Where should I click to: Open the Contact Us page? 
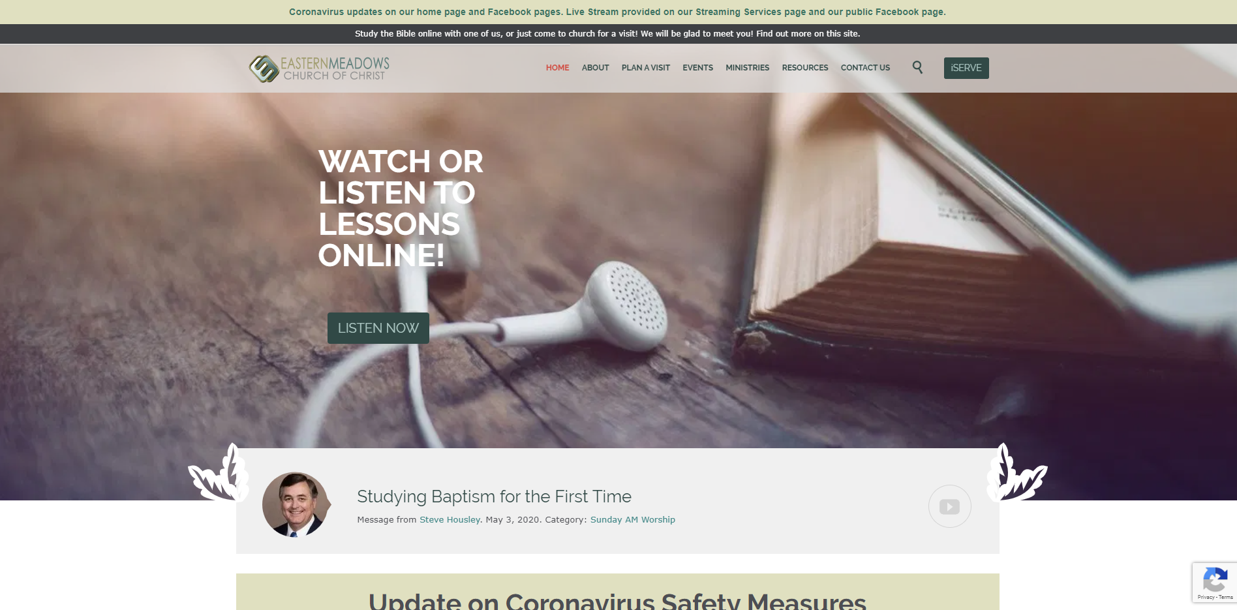(x=865, y=68)
